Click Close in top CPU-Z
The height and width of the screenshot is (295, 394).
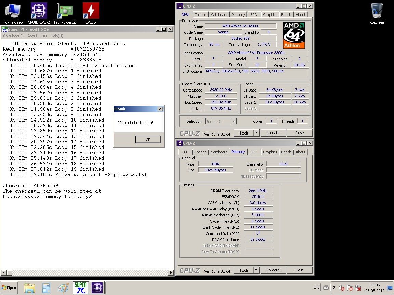point(299,133)
